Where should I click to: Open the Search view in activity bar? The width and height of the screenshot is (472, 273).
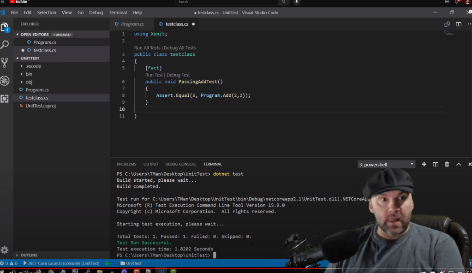click(x=5, y=45)
